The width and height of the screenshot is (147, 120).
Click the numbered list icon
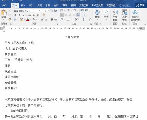[68, 11]
